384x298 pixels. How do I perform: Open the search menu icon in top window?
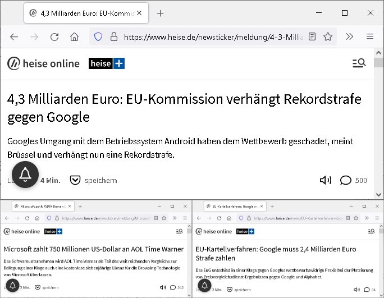359,63
